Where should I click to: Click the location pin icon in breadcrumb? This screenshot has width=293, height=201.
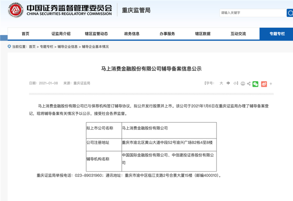point(9,46)
